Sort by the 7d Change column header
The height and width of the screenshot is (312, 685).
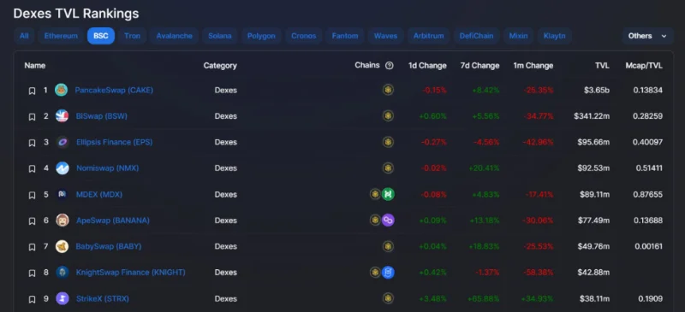click(479, 66)
